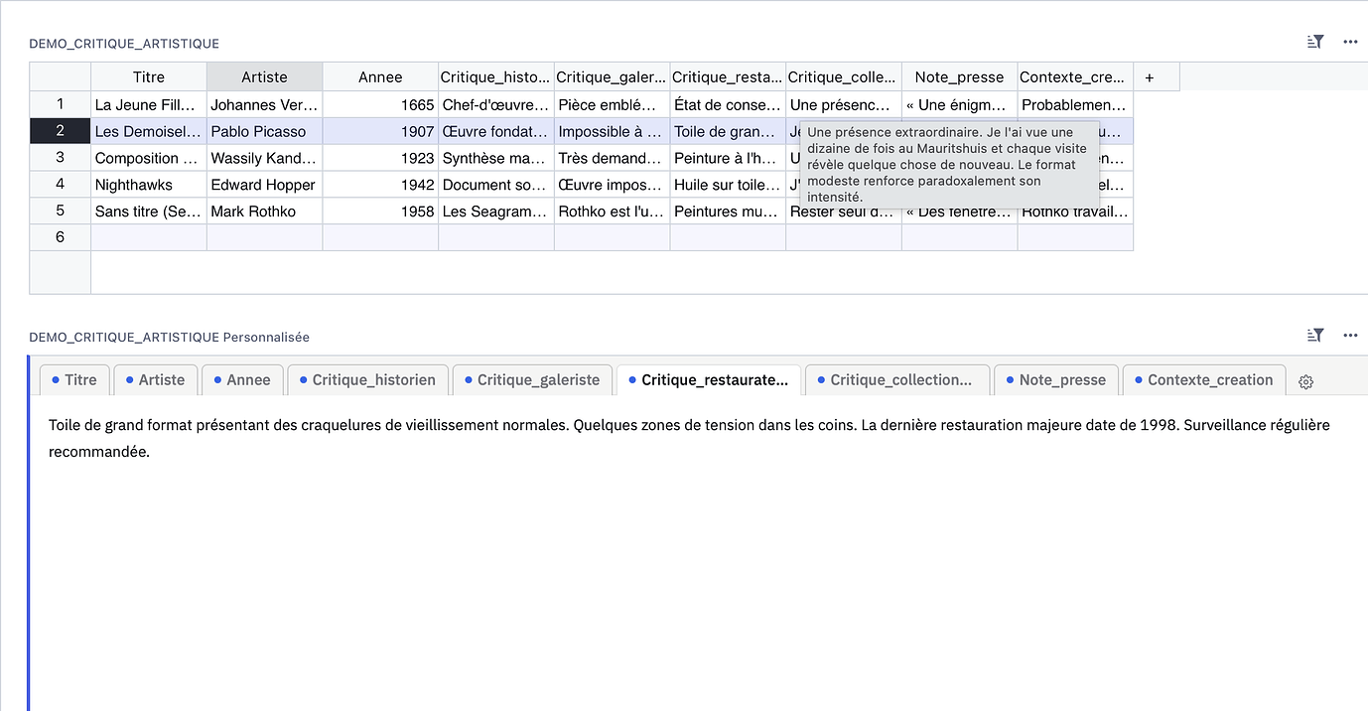Image resolution: width=1368 pixels, height=711 pixels.
Task: Add a new column with the + header
Action: (1149, 76)
